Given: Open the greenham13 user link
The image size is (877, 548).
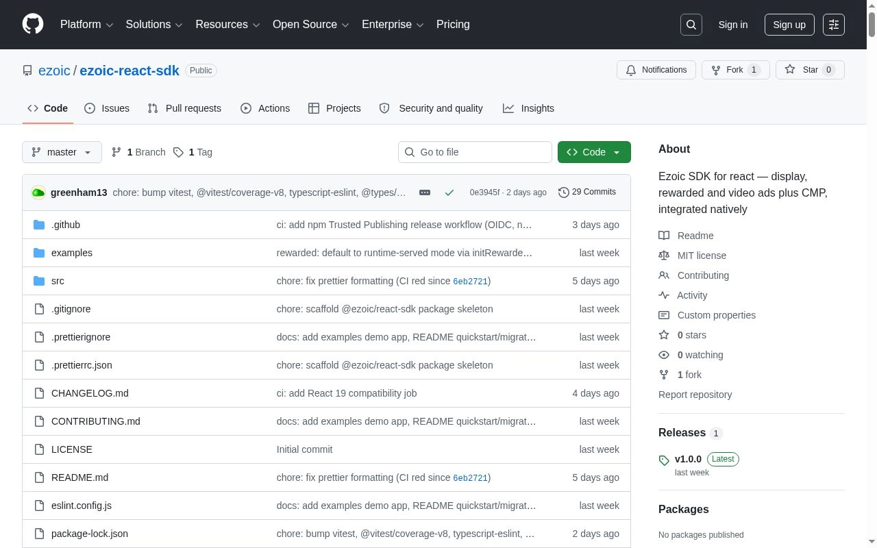Looking at the screenshot, I should [x=79, y=192].
